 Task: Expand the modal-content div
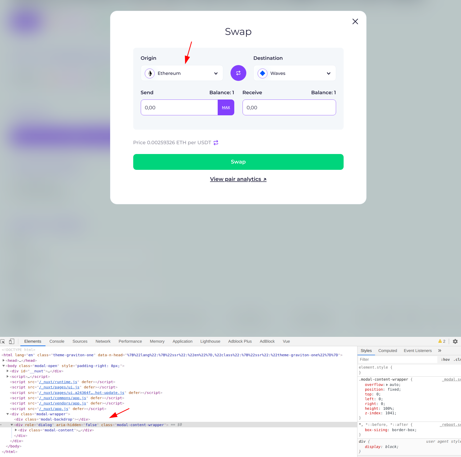tap(16, 430)
